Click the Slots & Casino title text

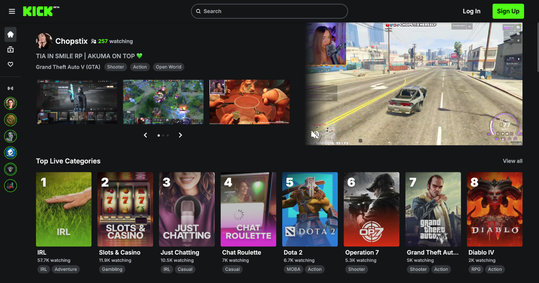119,252
